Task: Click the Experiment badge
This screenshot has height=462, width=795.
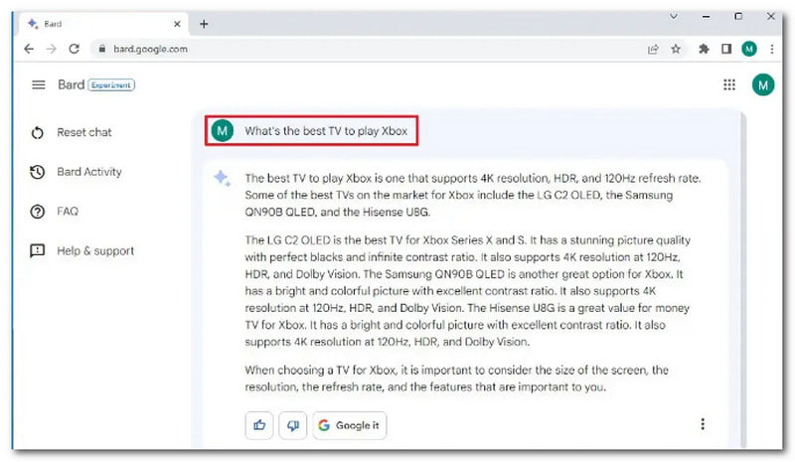Action: tap(111, 85)
